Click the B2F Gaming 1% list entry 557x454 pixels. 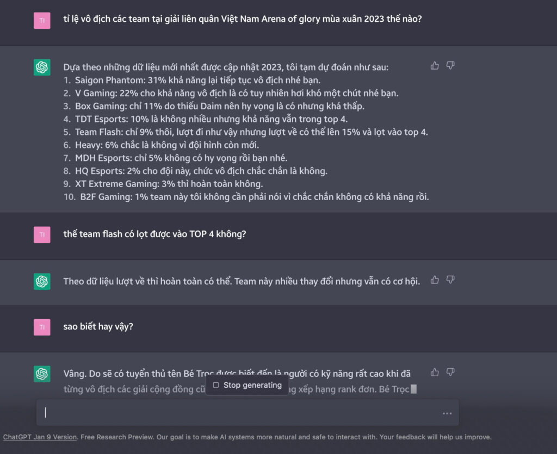[x=246, y=197]
